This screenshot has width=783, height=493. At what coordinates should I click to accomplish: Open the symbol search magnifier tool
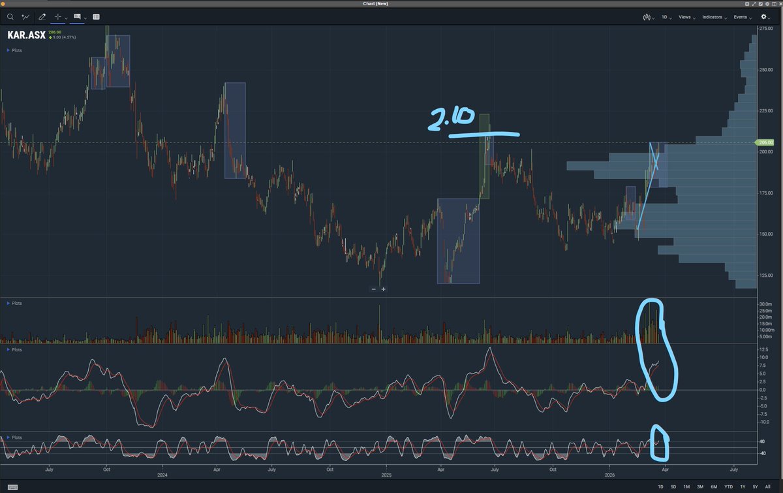pos(10,16)
